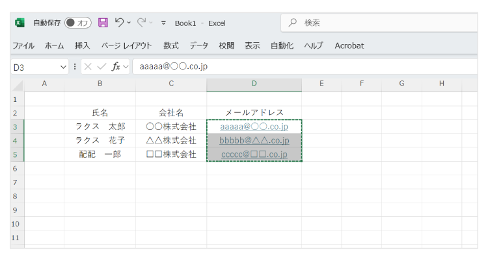The width and height of the screenshot is (488, 261).
Task: Select column C header
Action: 171,84
